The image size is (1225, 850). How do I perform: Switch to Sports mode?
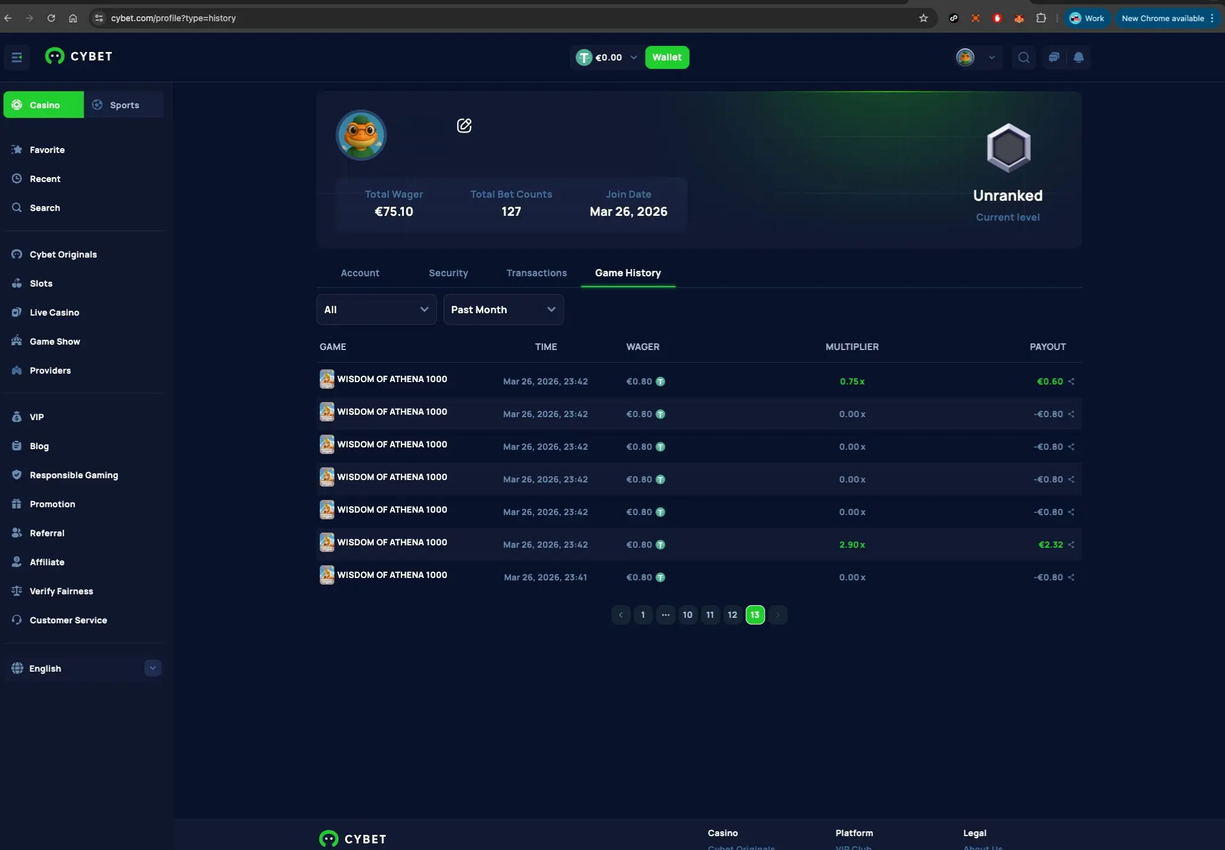point(124,105)
